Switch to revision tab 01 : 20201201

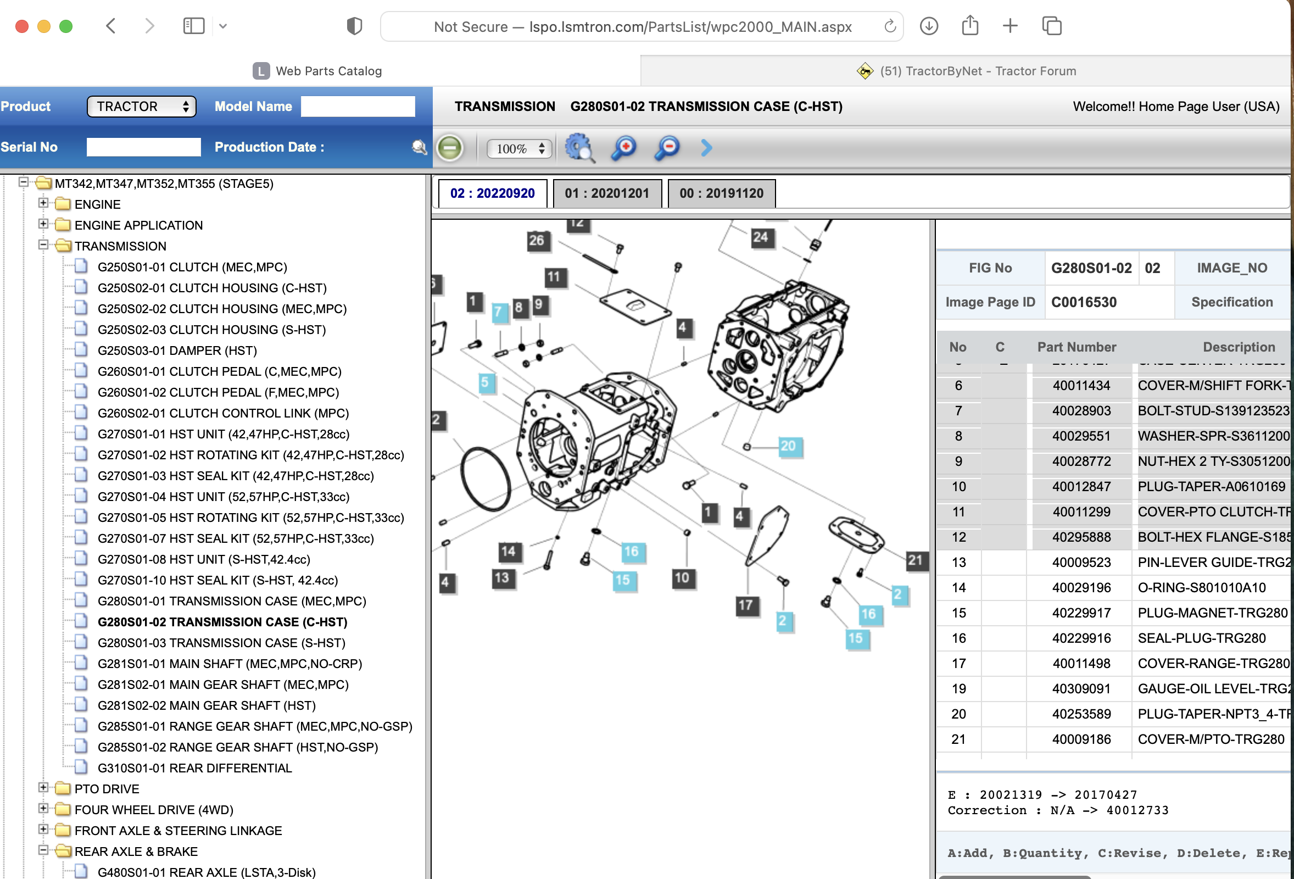pos(606,193)
